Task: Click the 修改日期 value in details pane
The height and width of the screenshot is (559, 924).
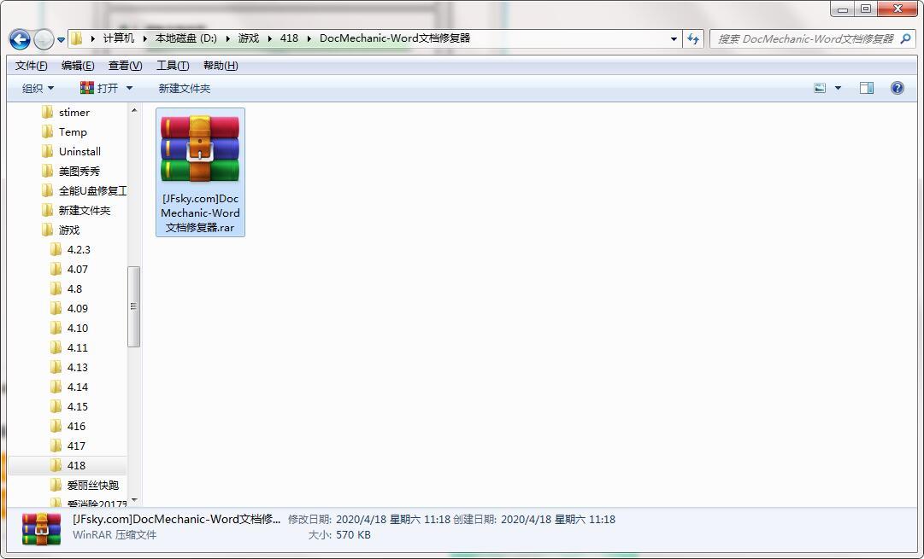Action: [393, 520]
